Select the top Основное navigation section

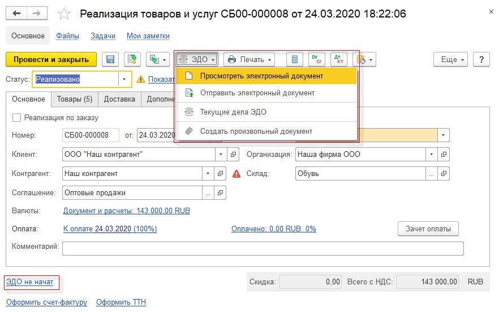pyautogui.click(x=28, y=36)
